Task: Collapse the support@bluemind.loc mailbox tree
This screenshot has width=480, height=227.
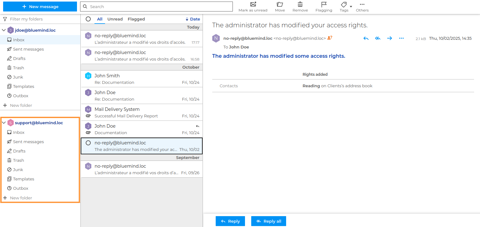Action: (4, 123)
